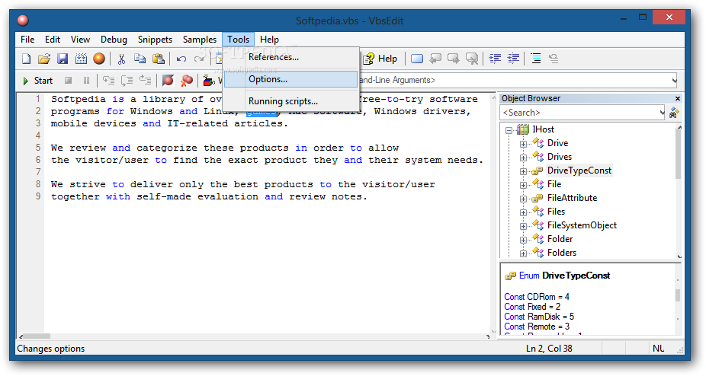Expand the FileSystemObject node
This screenshot has width=706, height=376.
point(523,227)
